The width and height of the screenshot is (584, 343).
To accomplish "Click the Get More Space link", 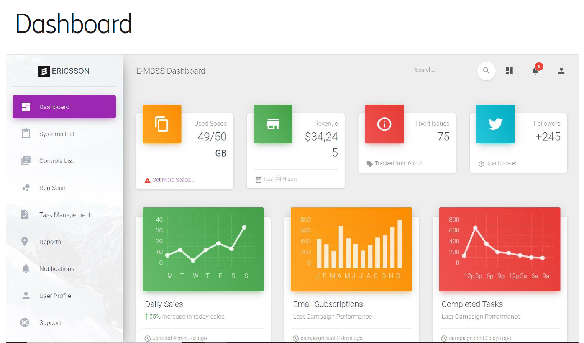I will [x=173, y=180].
